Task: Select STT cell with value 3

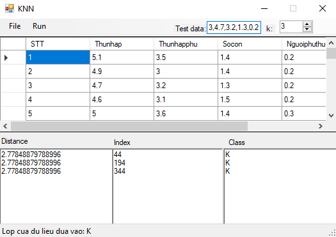Action: [58, 86]
